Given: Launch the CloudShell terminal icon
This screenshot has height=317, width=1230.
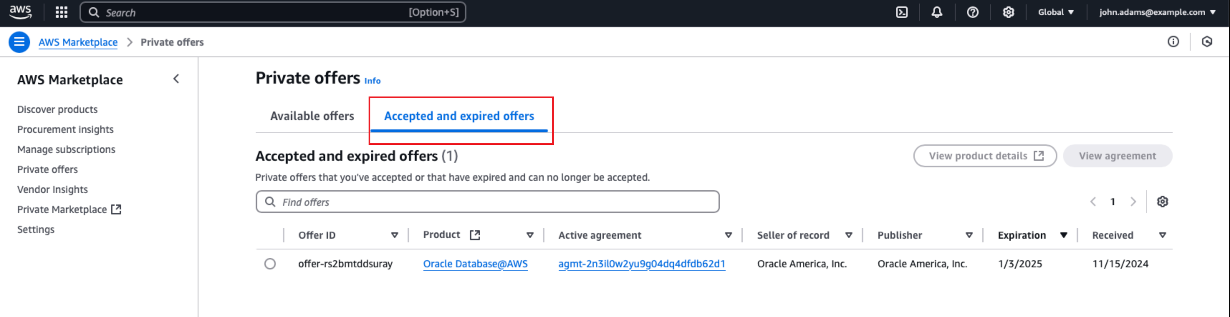Looking at the screenshot, I should pyautogui.click(x=902, y=13).
